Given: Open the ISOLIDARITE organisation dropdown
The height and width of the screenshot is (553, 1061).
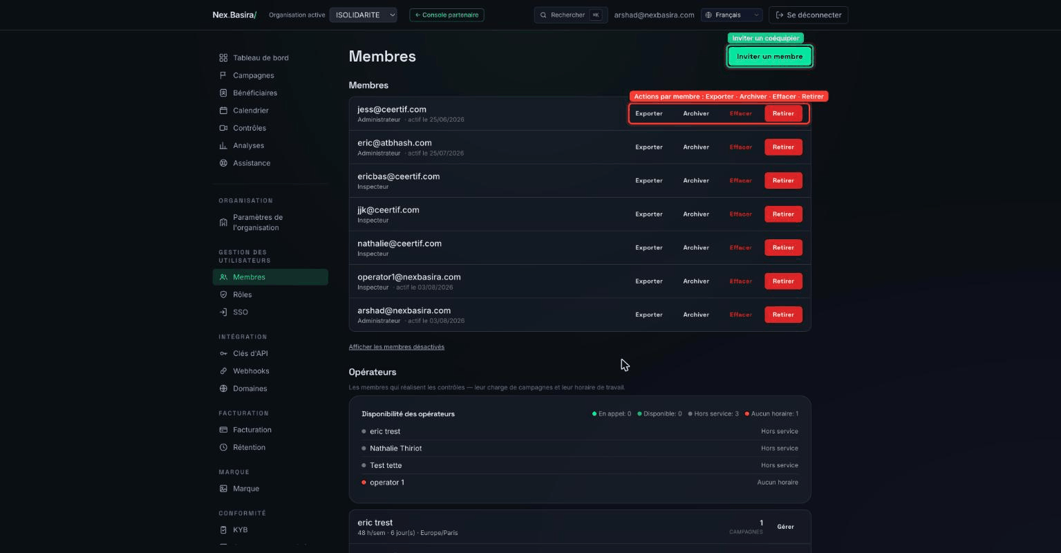Looking at the screenshot, I should [x=363, y=15].
